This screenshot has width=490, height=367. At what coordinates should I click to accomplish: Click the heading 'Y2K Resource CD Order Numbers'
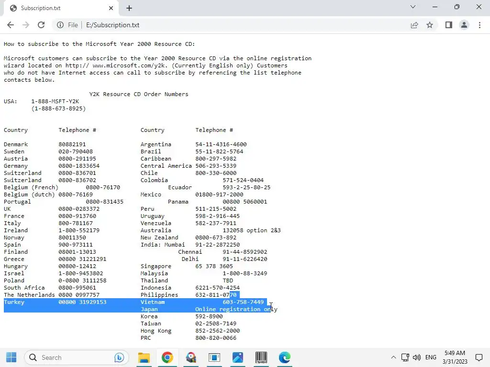139,94
